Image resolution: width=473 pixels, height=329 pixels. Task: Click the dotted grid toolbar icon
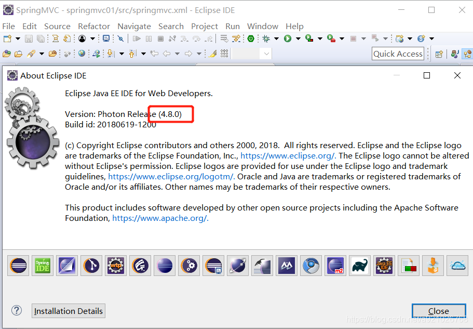[224, 54]
